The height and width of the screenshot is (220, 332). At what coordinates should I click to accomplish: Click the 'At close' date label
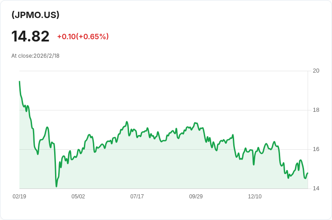tap(35, 56)
